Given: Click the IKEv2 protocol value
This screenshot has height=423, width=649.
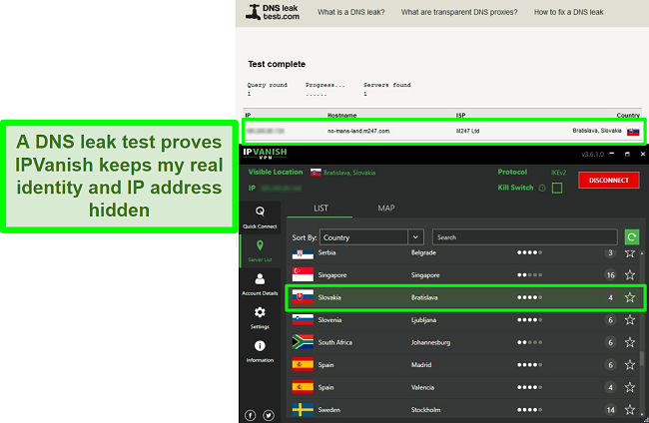Looking at the screenshot, I should click(x=558, y=173).
